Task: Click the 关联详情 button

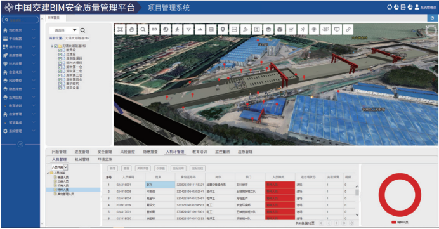Action: coord(143,168)
